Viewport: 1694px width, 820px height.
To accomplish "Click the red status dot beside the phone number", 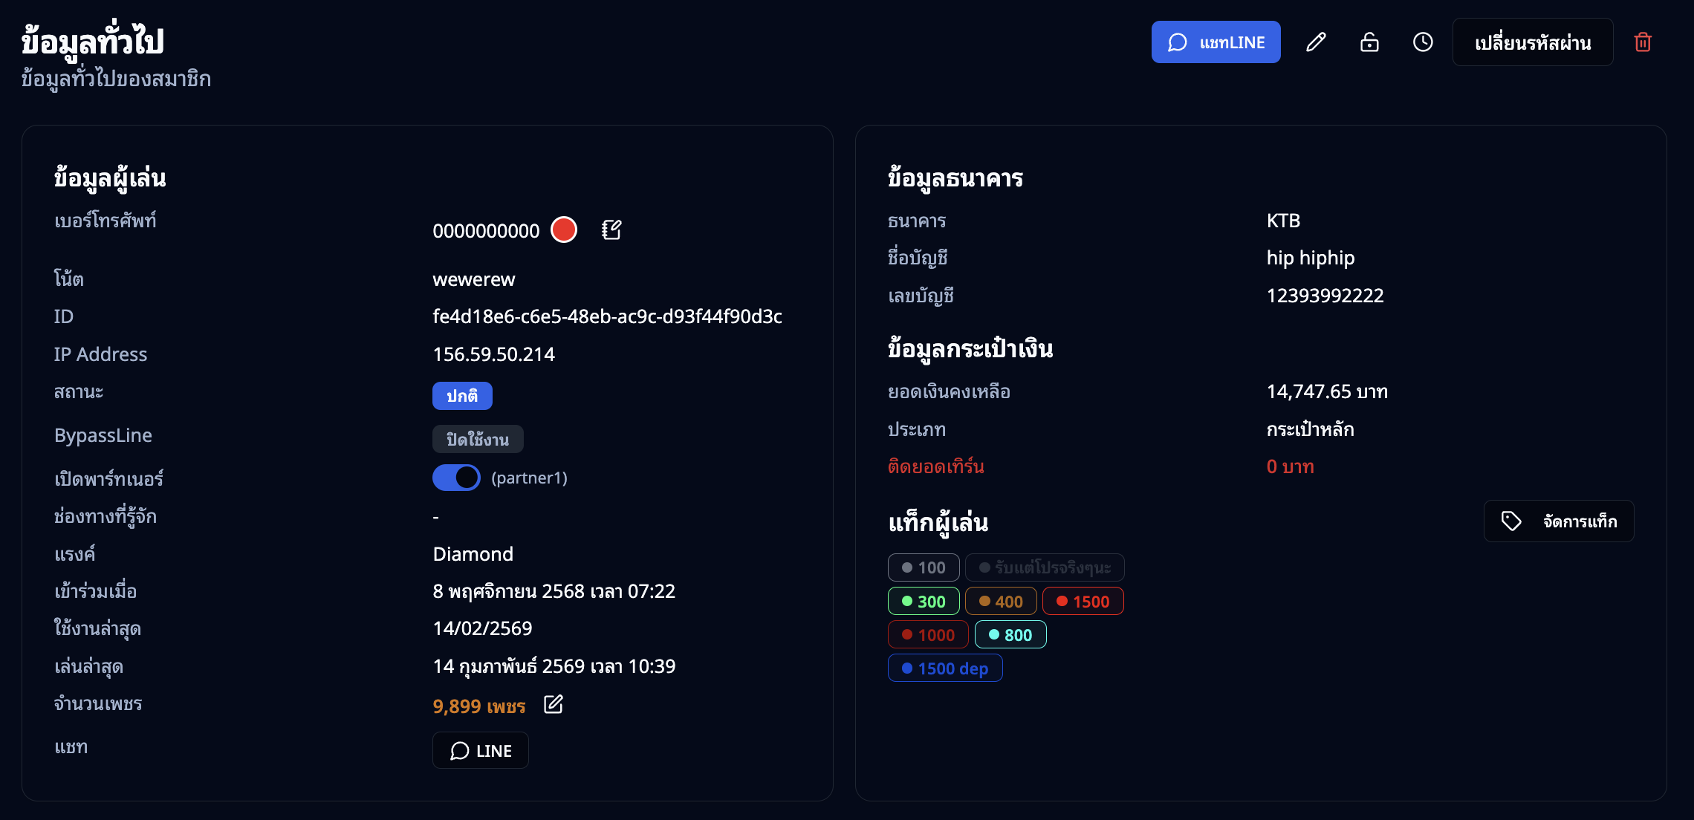I will [563, 230].
